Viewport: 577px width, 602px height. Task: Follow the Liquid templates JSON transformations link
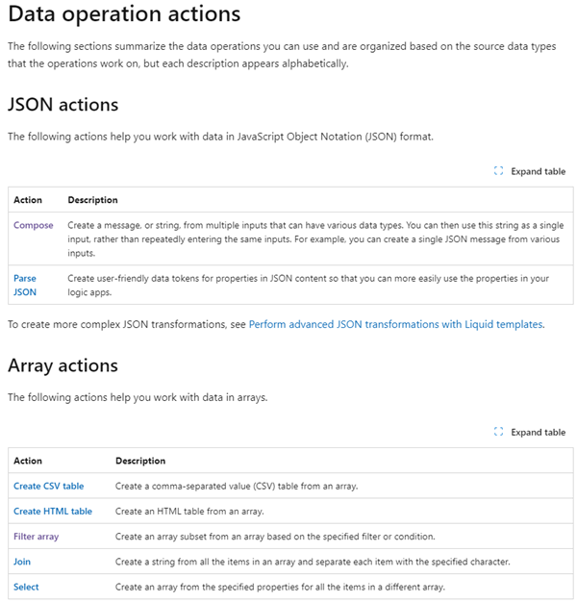pos(395,325)
